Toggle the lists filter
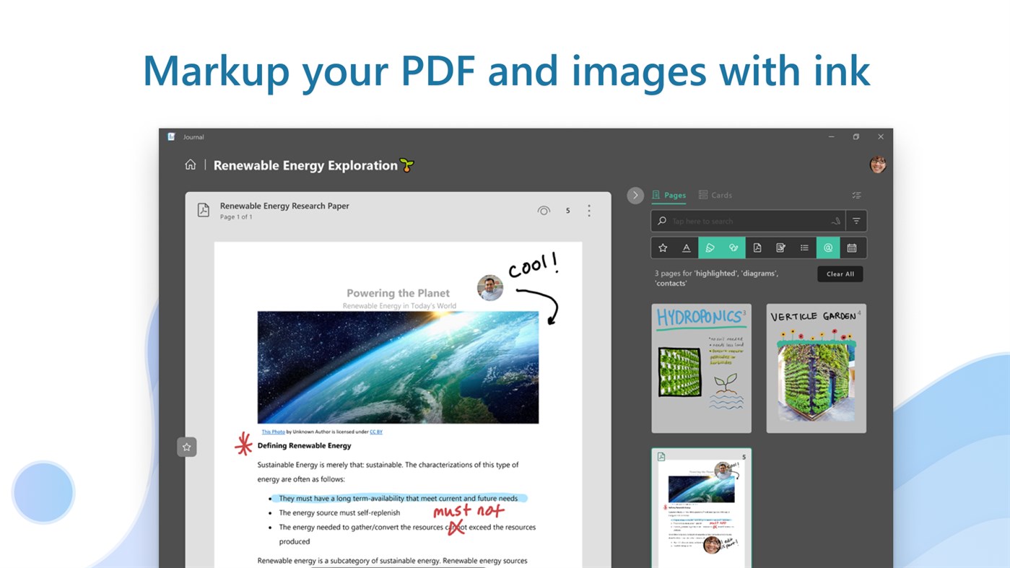Screen dimensions: 1010x568 (x=804, y=248)
